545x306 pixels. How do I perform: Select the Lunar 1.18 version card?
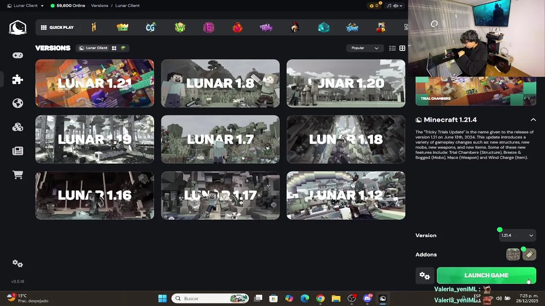[x=346, y=139]
